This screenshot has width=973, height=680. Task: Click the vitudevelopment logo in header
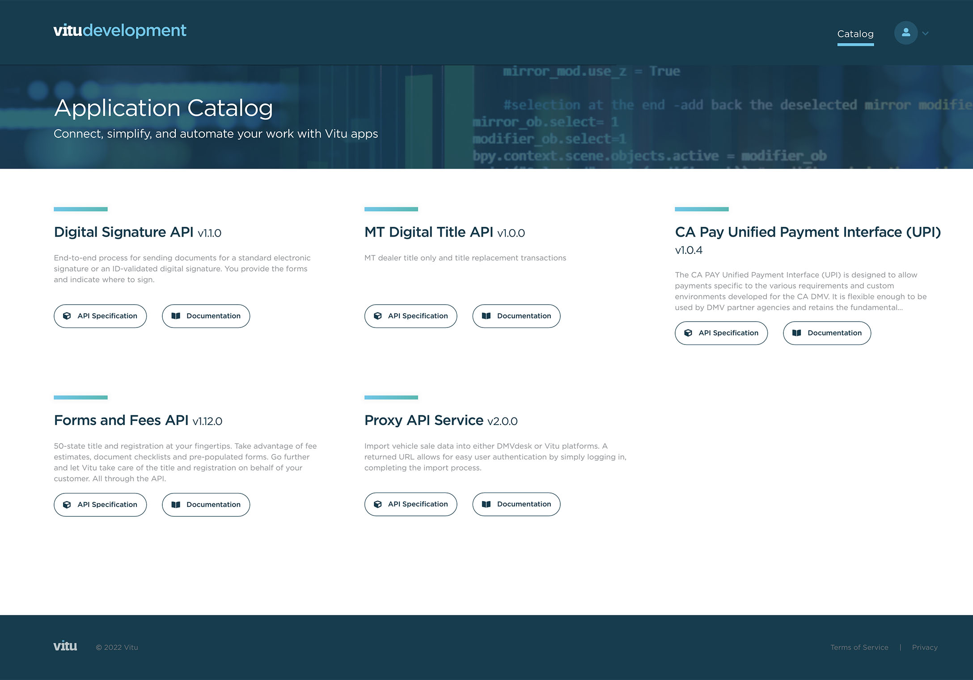click(120, 30)
